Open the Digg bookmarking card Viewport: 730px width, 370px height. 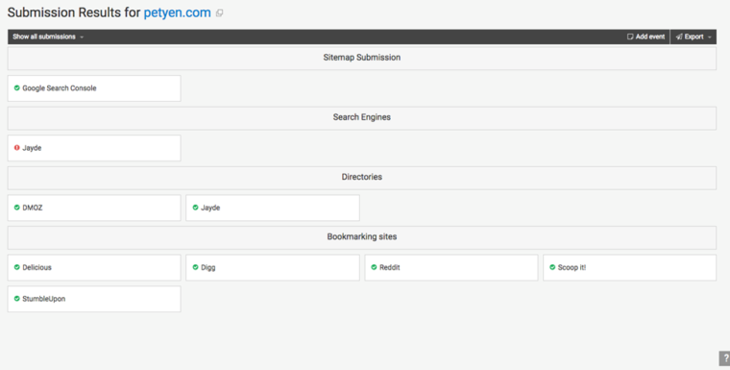(x=273, y=267)
